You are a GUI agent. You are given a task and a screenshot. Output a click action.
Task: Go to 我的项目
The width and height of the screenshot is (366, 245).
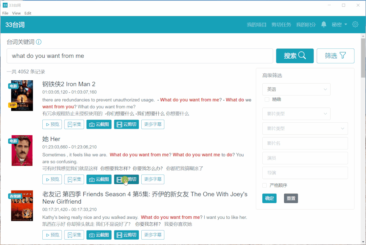pos(257,24)
